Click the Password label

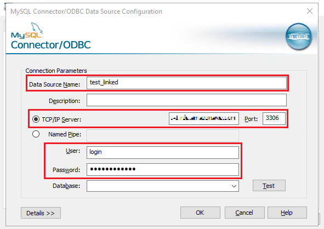click(66, 170)
